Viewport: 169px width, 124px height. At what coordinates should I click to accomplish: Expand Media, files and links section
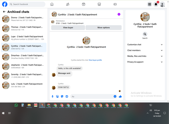click(145, 56)
